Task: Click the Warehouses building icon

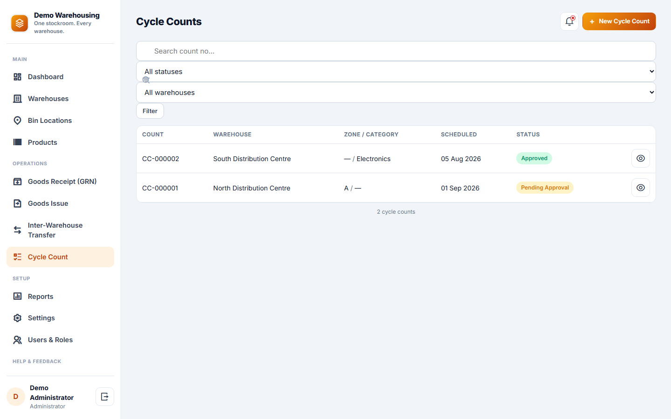Action: pyautogui.click(x=18, y=99)
